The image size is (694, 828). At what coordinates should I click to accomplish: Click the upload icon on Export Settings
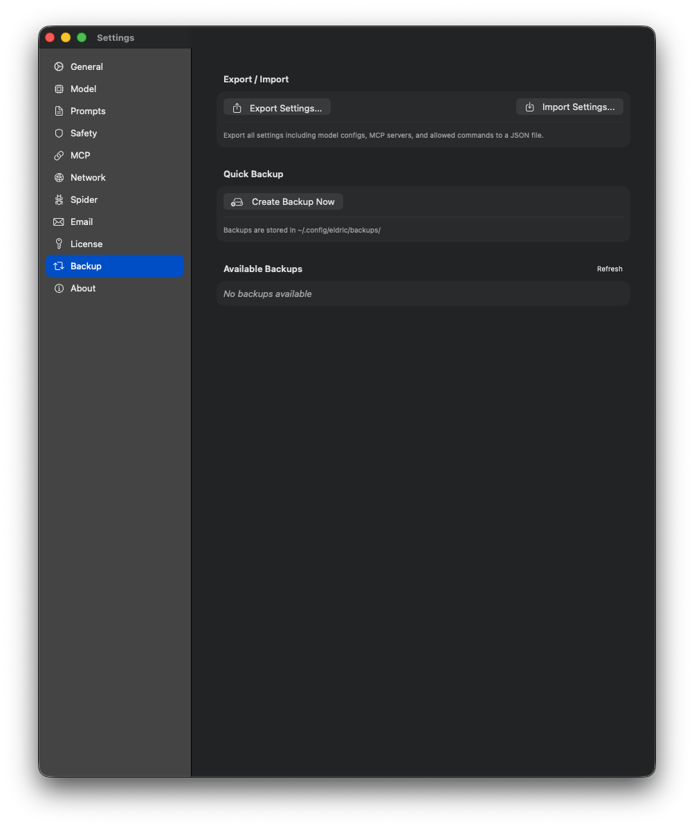tap(237, 107)
